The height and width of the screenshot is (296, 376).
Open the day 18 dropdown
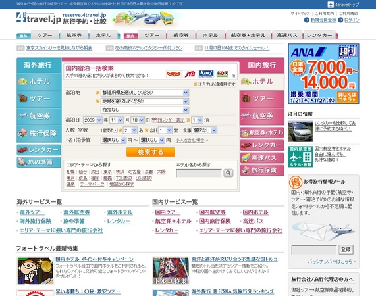point(138,120)
